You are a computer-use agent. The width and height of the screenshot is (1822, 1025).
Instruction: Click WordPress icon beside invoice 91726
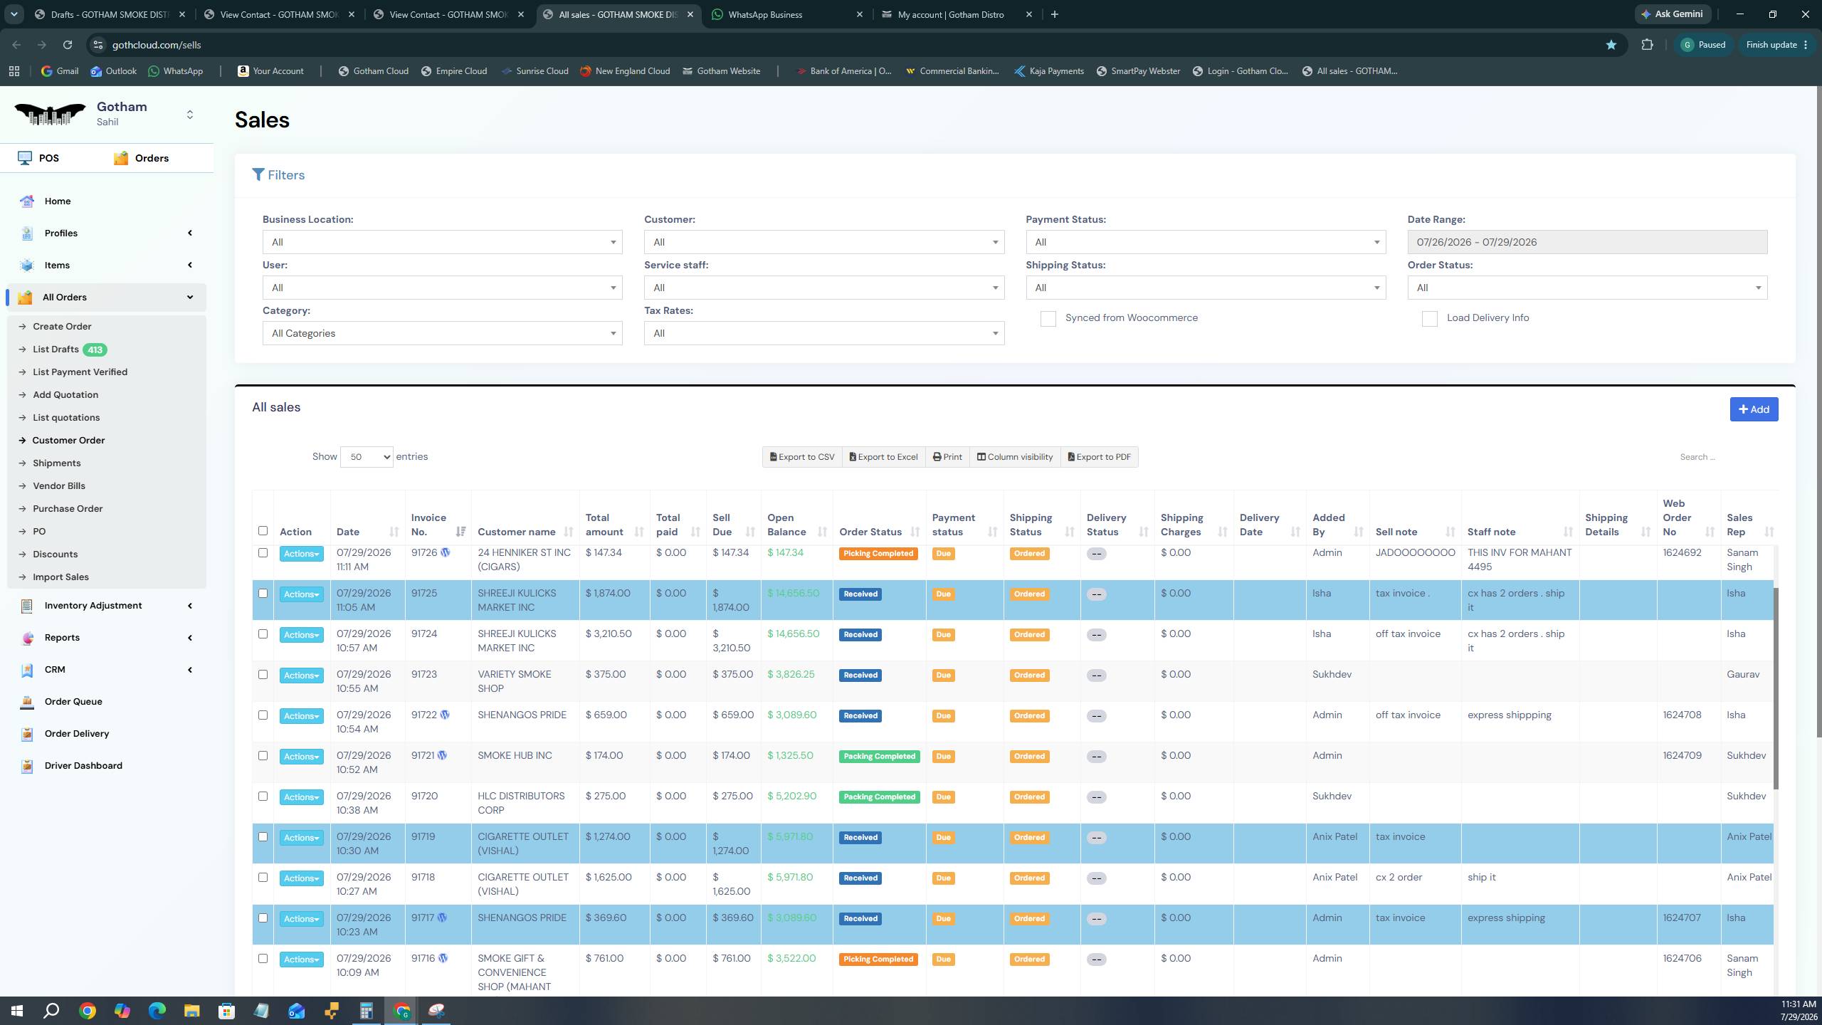click(446, 552)
